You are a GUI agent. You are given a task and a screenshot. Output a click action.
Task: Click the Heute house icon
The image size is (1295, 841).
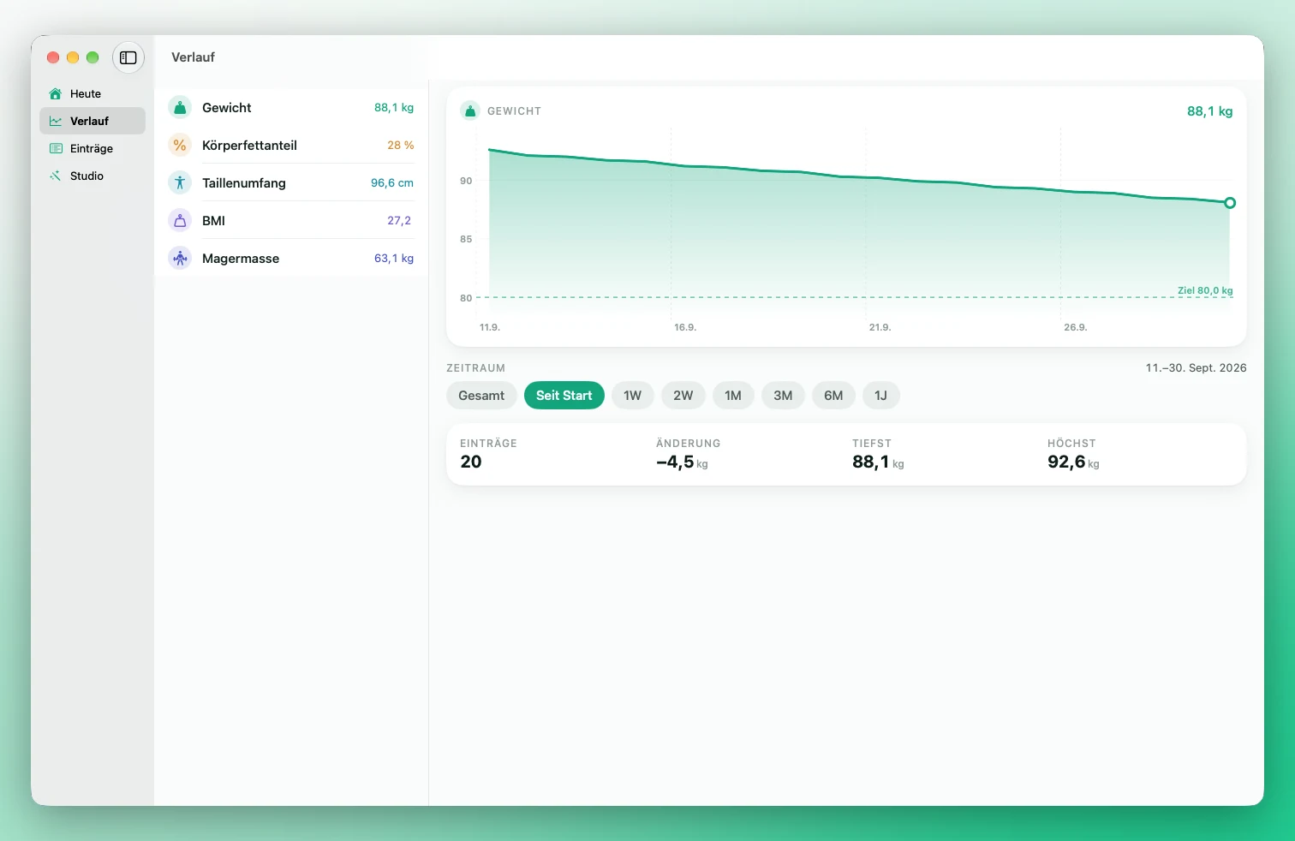point(56,93)
